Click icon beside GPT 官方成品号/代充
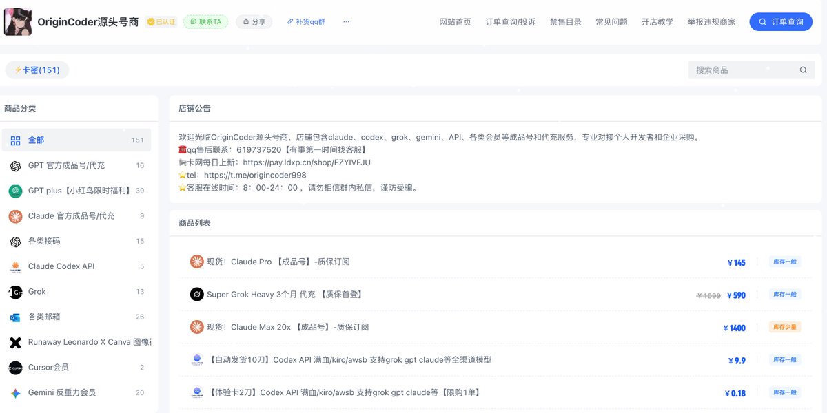This screenshot has height=413, width=827. pyautogui.click(x=15, y=166)
